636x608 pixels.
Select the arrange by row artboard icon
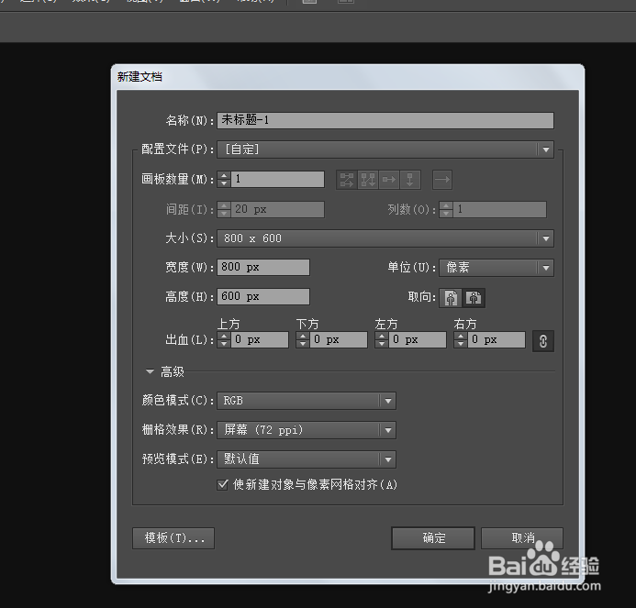(389, 180)
